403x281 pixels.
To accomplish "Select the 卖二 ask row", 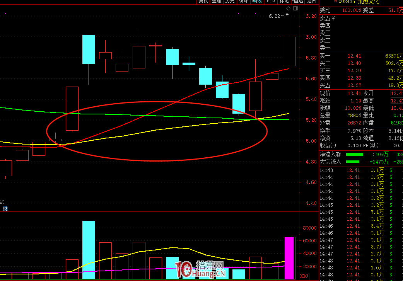I will click(x=361, y=41).
